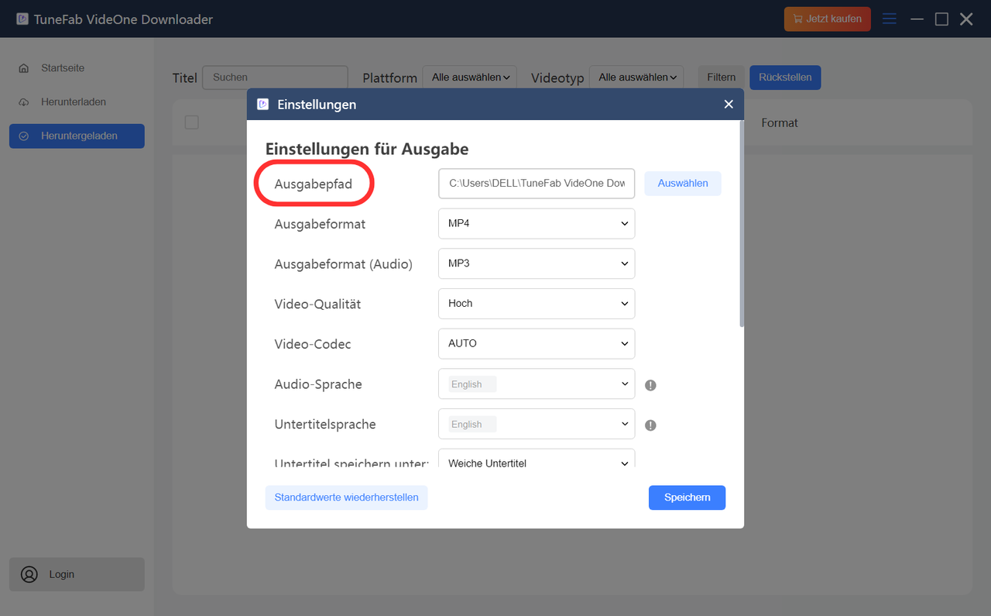991x616 pixels.
Task: Show the Untertitelsprache info icon
Action: [650, 425]
